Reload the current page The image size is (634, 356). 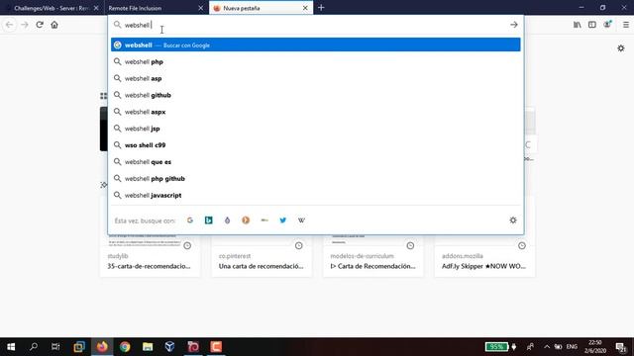pyautogui.click(x=40, y=25)
